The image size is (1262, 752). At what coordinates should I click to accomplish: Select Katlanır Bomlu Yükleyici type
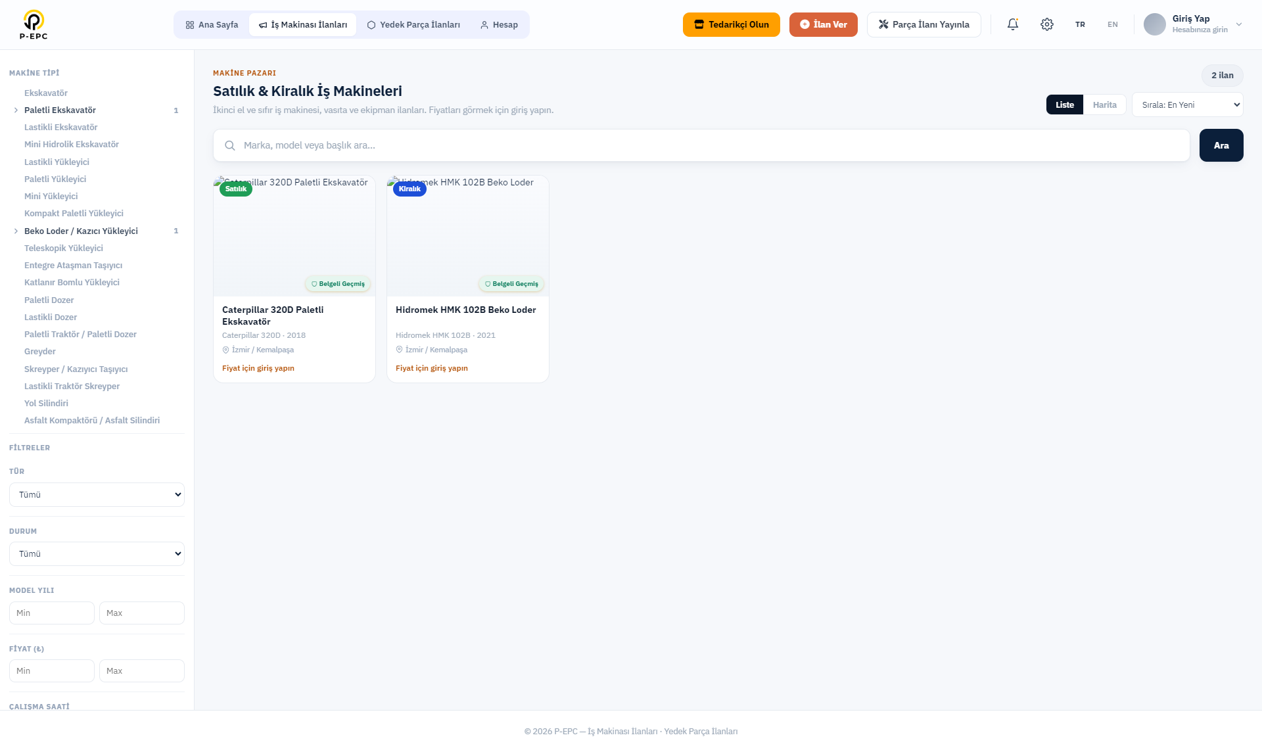point(72,283)
